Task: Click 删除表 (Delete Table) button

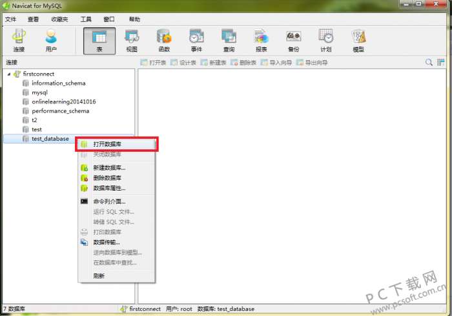Action: coord(243,62)
